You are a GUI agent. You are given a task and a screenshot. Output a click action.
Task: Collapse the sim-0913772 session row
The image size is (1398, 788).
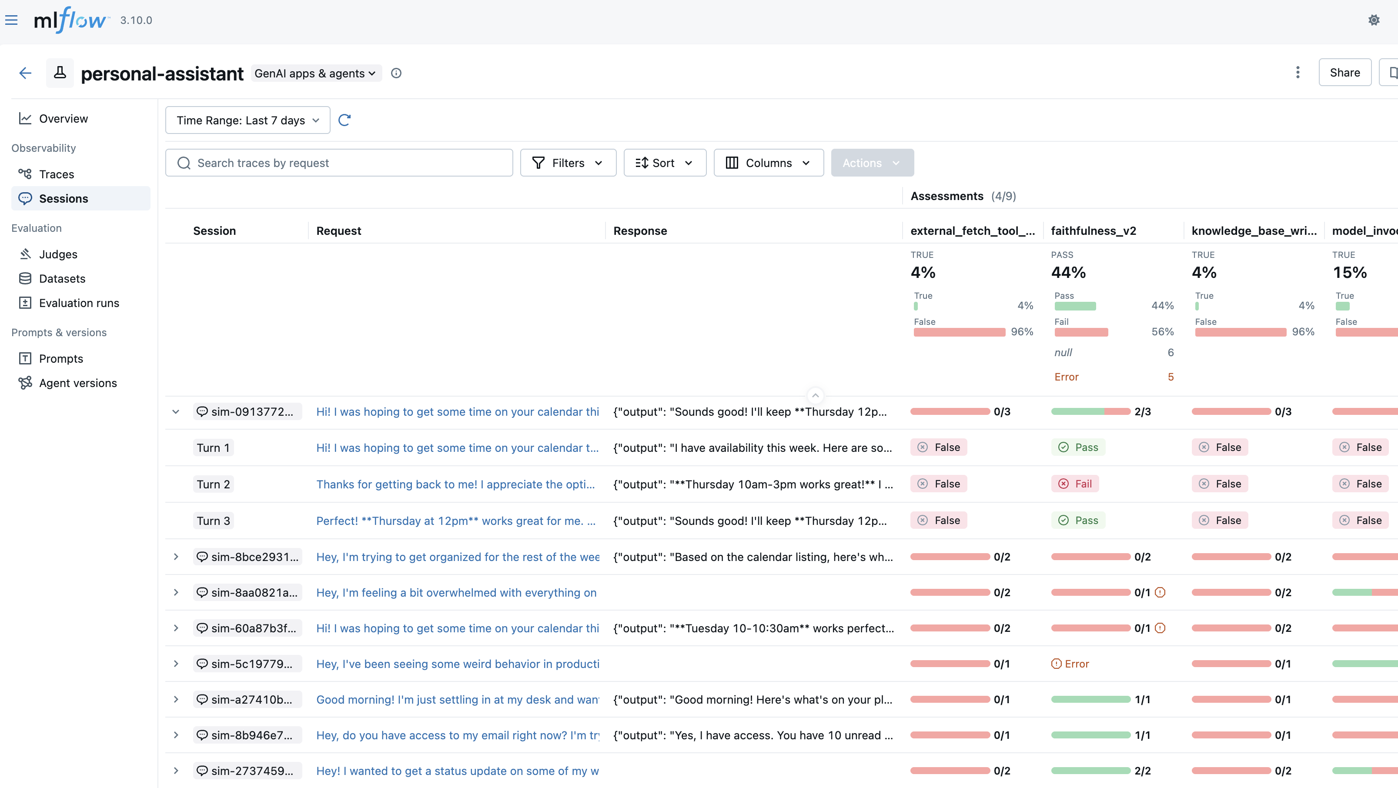176,412
